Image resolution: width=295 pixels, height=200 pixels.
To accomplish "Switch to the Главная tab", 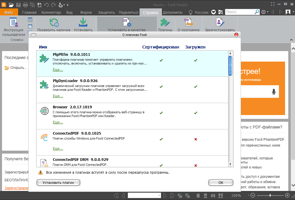I will click(29, 13).
